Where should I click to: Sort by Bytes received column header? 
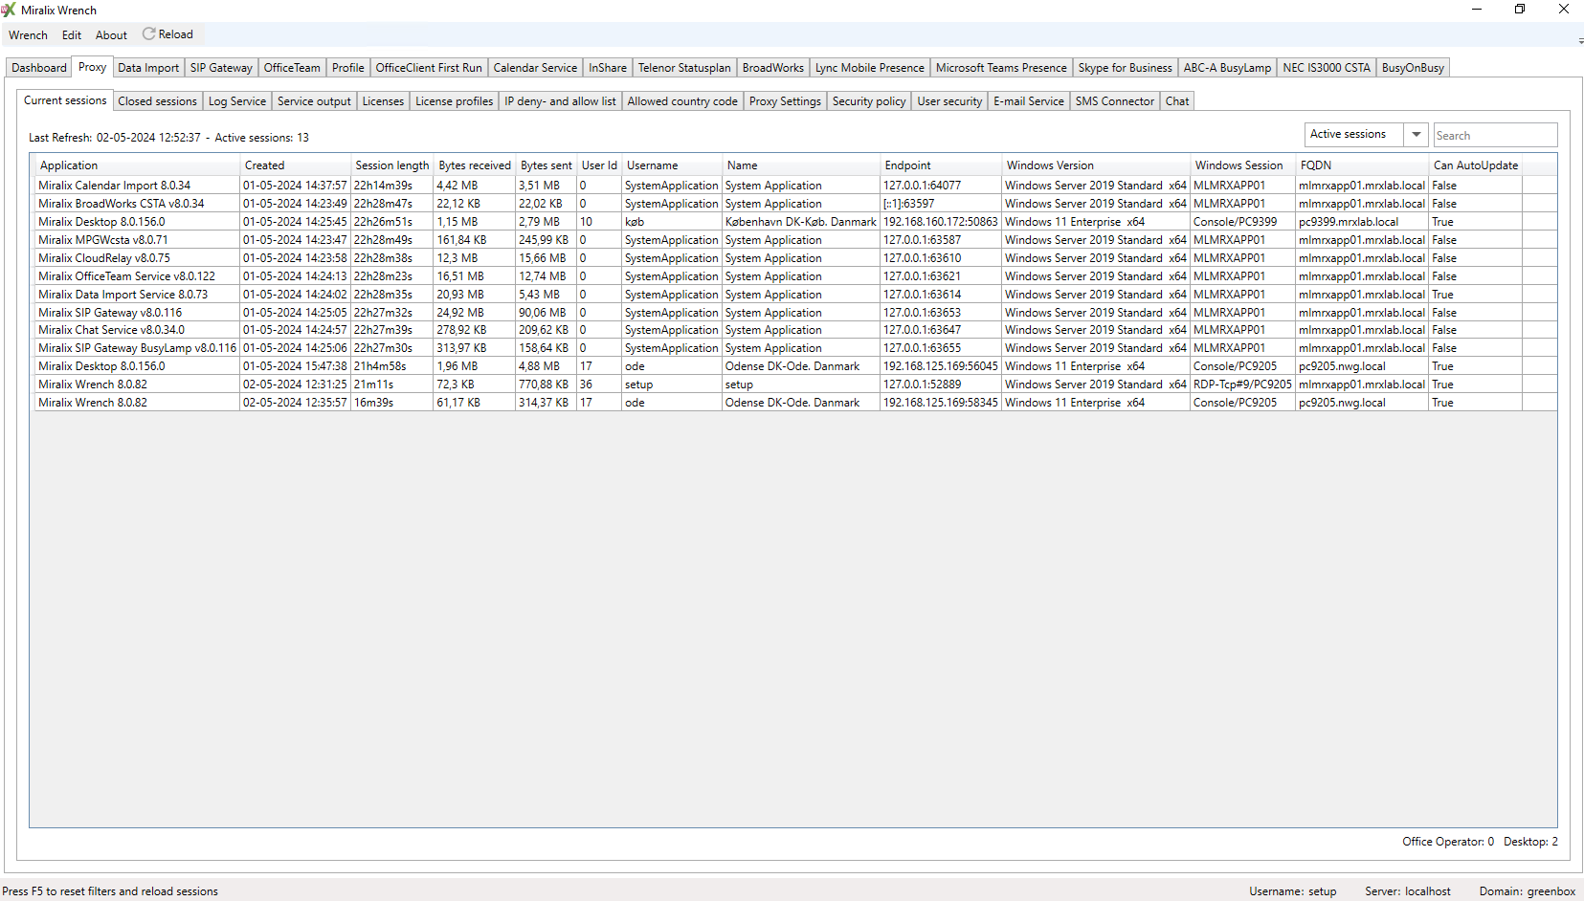pos(475,165)
